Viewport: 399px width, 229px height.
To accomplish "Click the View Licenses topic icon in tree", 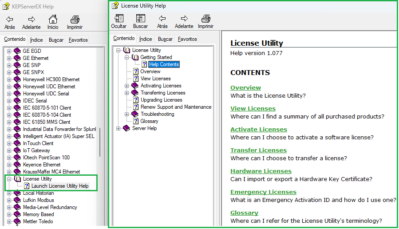I will pyautogui.click(x=136, y=79).
